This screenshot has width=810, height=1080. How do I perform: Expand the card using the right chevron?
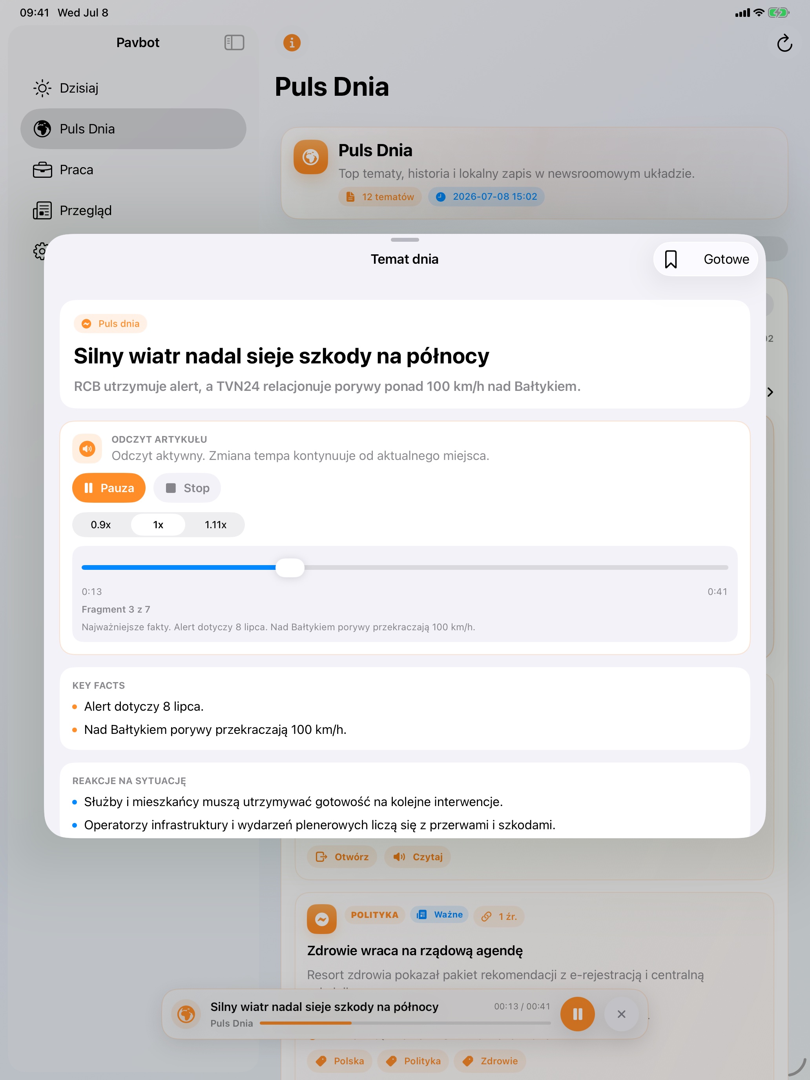tap(770, 392)
